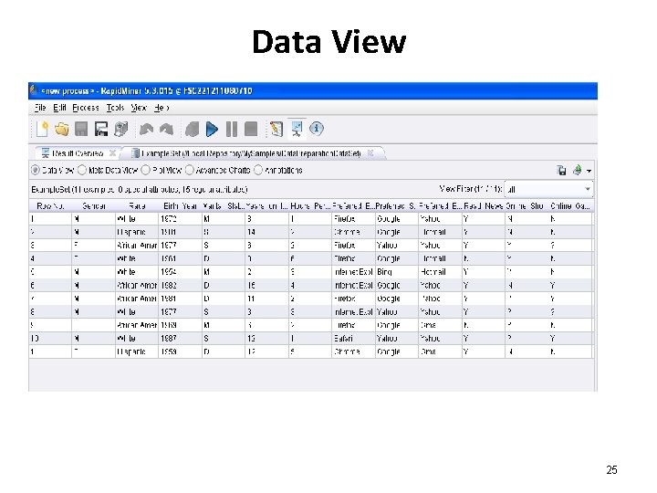Open the View Filter dropdown set to all
Viewport: 657px width, 493px height.
(x=548, y=189)
